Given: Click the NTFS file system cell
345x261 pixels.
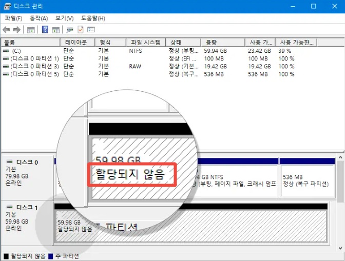Looking at the screenshot, I should [136, 51].
